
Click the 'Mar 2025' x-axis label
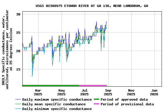tap(38, 92)
